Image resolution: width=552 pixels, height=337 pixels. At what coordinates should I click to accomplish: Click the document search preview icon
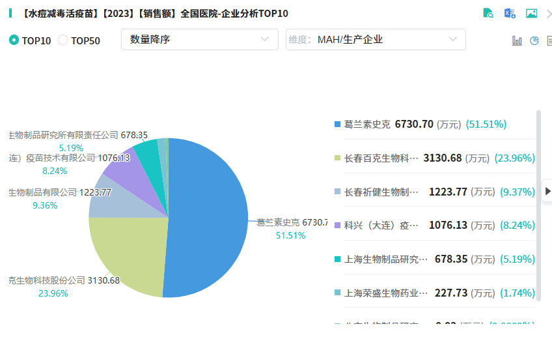click(x=488, y=13)
